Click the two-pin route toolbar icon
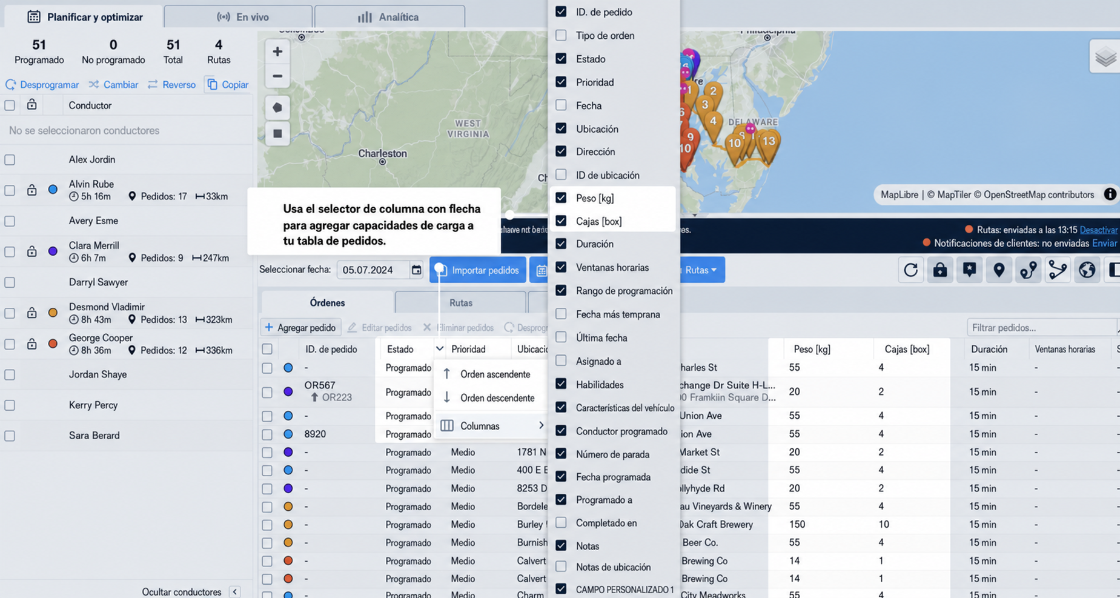Viewport: 1120px width, 598px height. (x=1029, y=270)
